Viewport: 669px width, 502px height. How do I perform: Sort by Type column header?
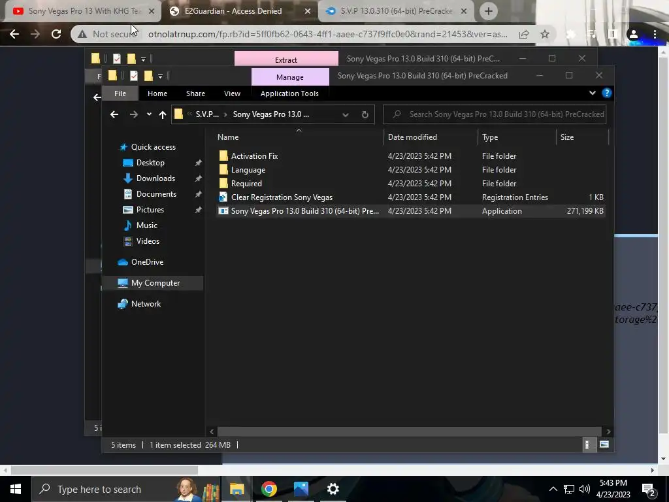tap(490, 137)
